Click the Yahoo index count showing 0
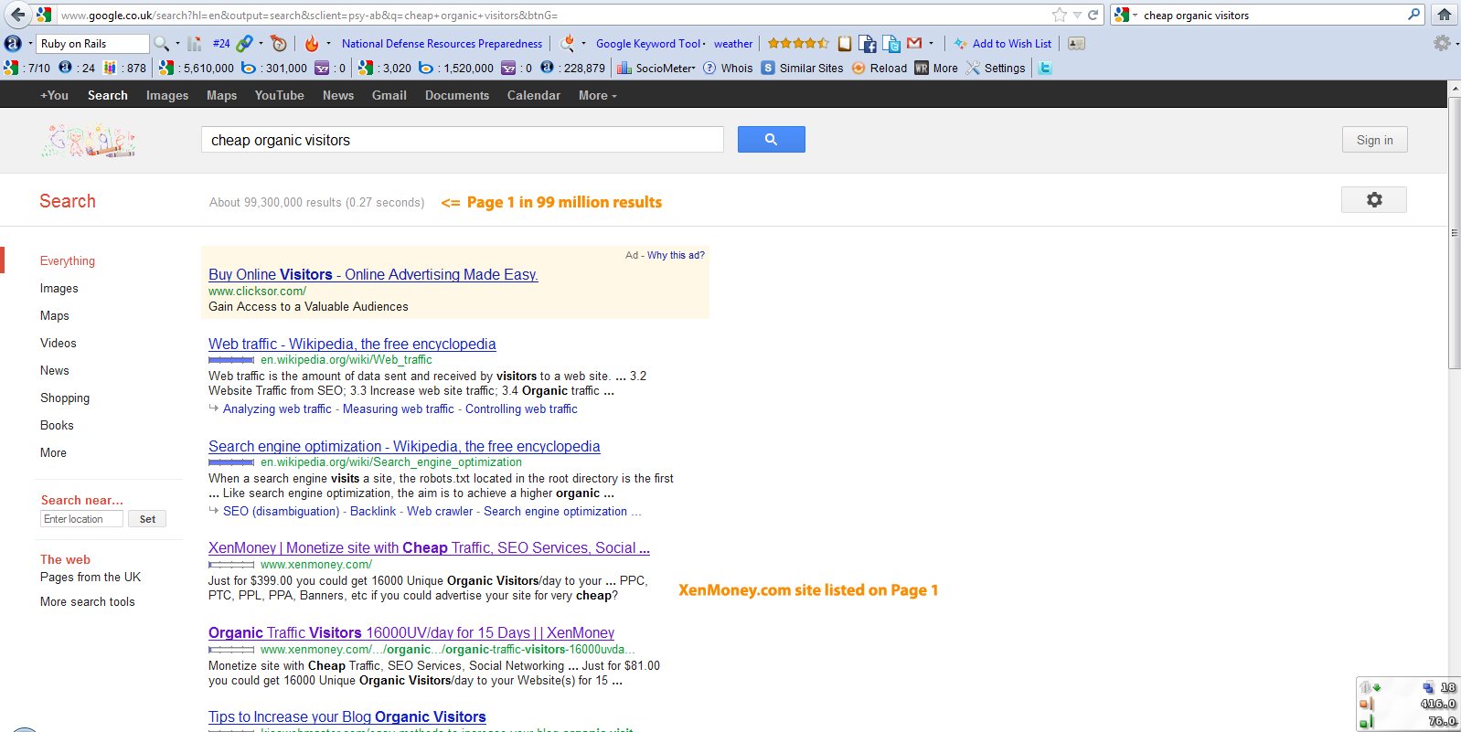 [330, 68]
